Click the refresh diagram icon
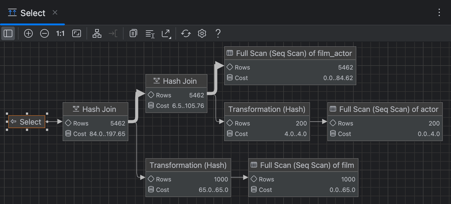The width and height of the screenshot is (451, 204). (x=186, y=33)
